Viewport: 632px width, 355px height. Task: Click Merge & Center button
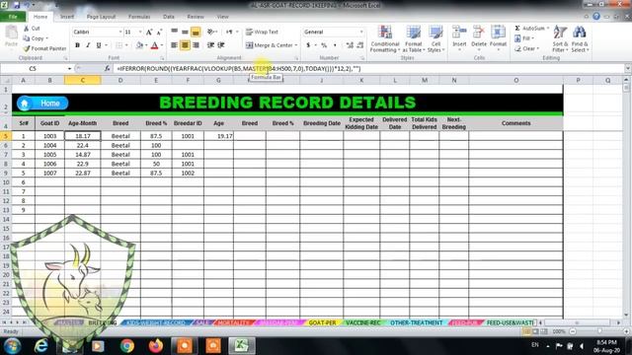tap(269, 45)
